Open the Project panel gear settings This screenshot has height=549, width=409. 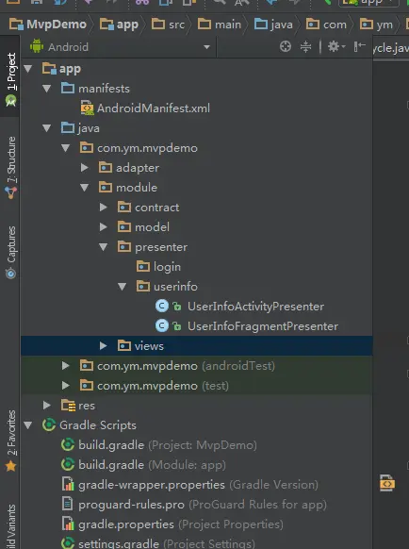[335, 46]
